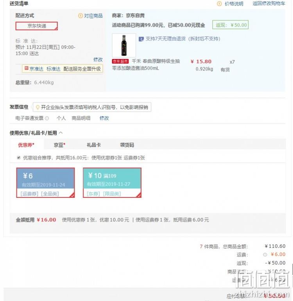
Task: Select 京东快递 delivery method
Action: tap(37, 26)
